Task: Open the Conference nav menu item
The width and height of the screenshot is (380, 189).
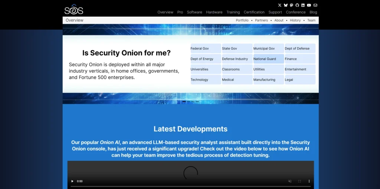Action: [296, 12]
